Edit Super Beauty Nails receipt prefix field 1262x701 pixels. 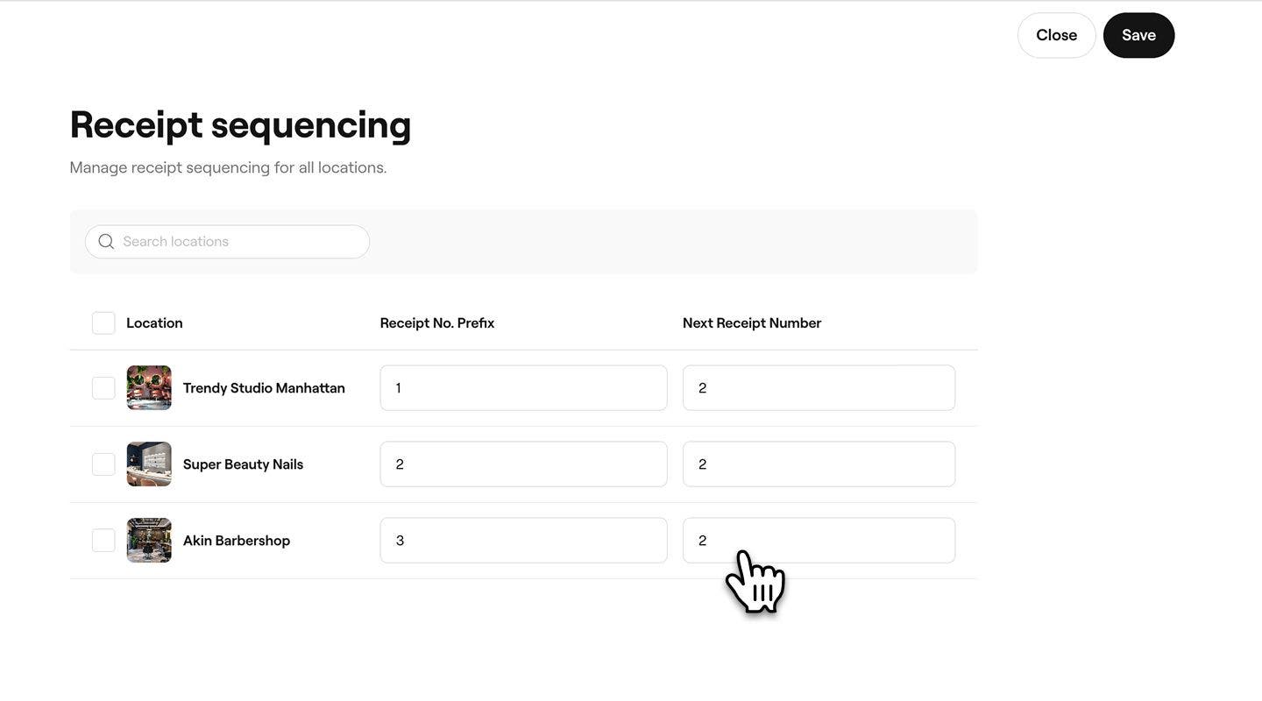tap(523, 464)
